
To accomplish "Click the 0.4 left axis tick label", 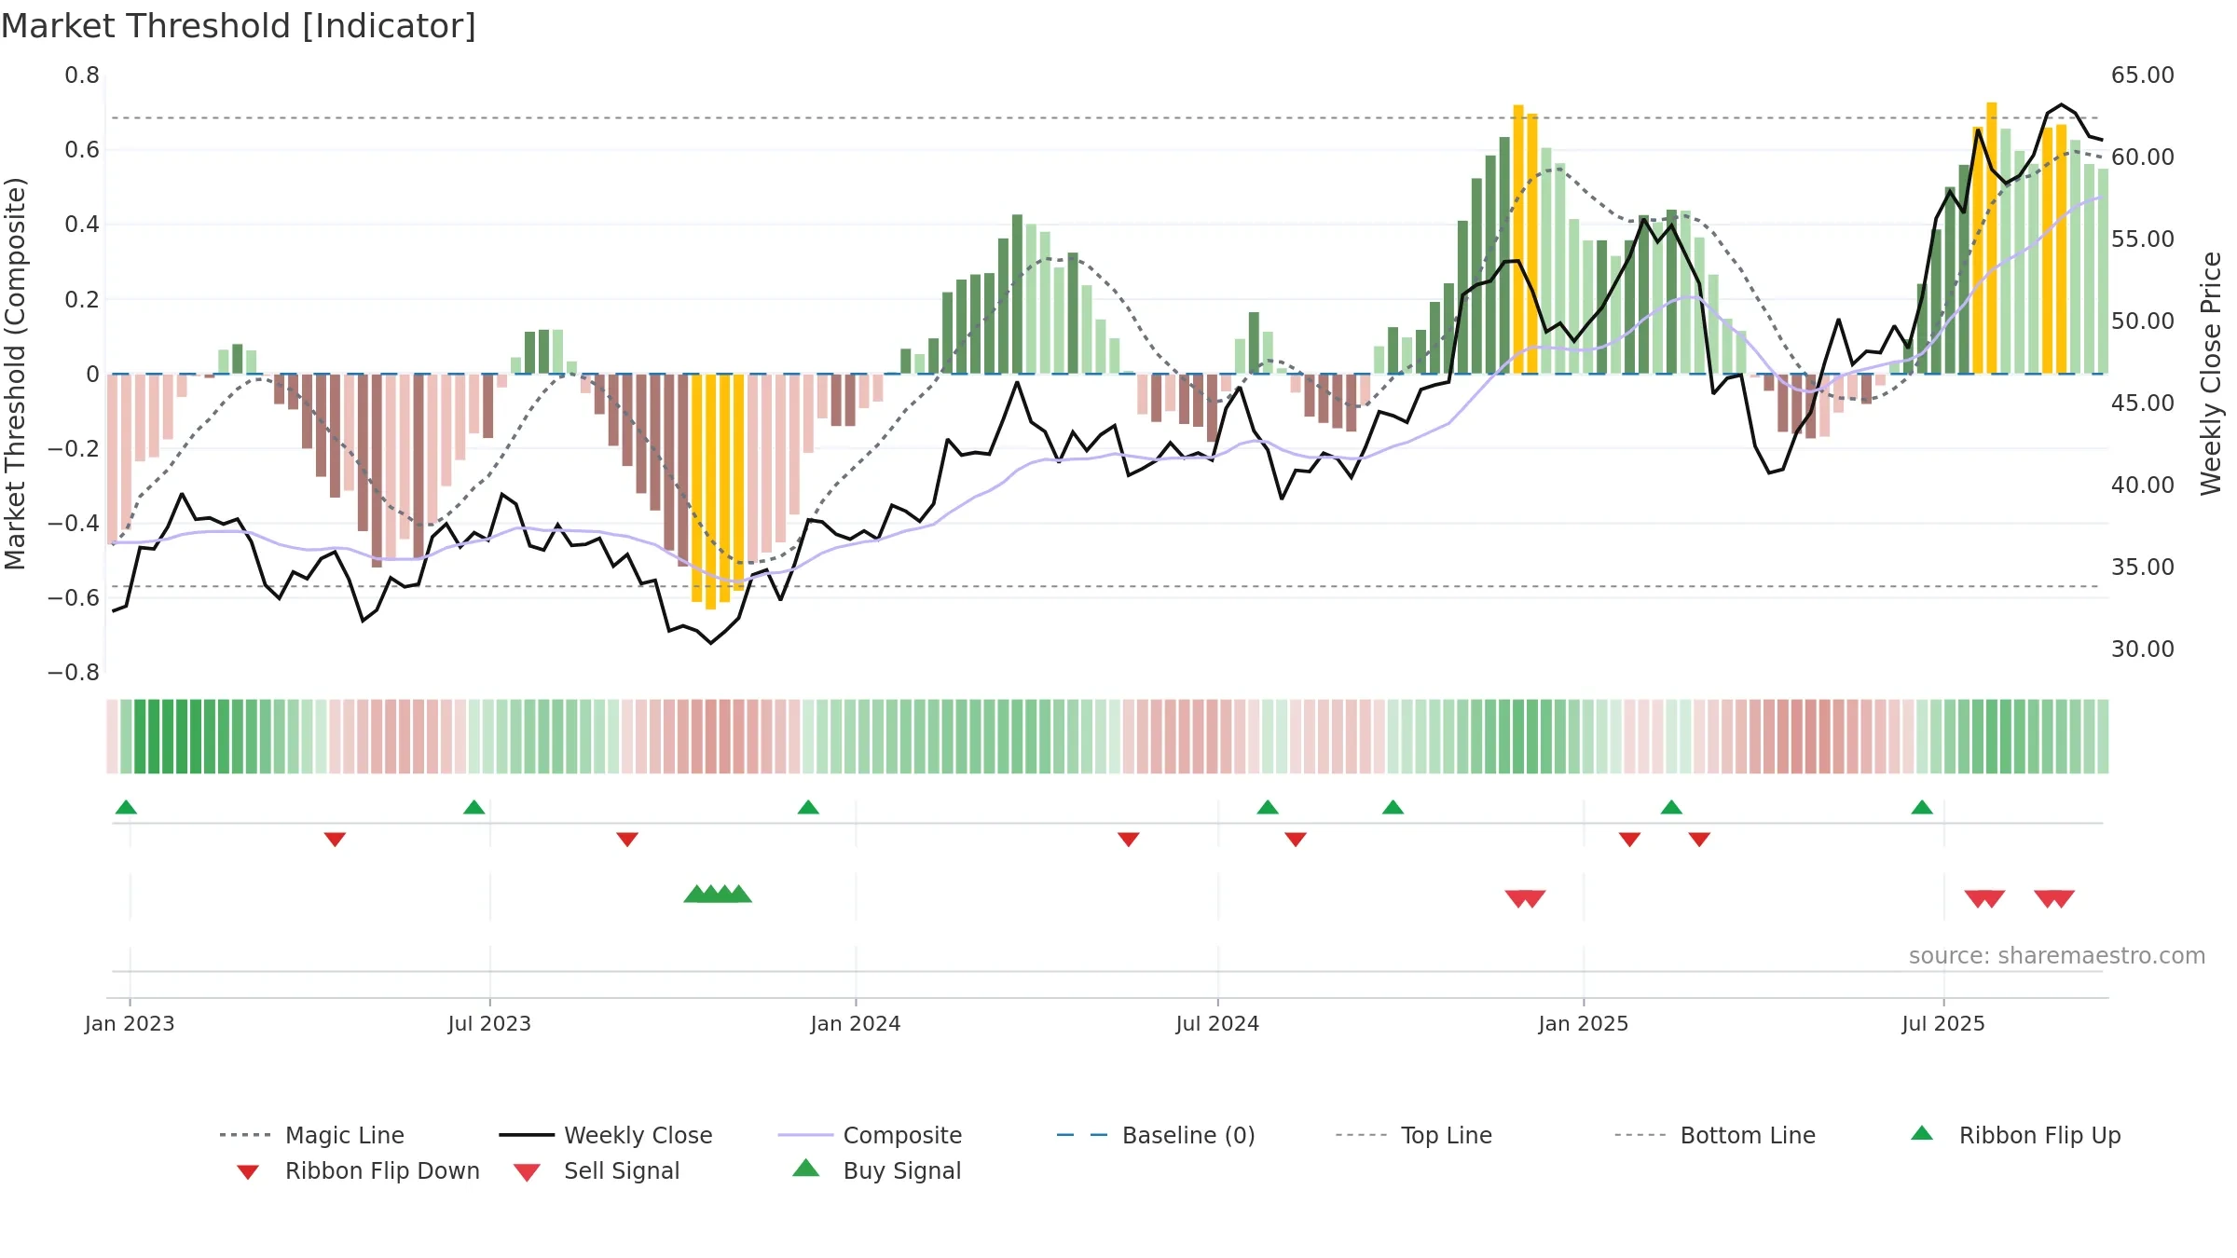I will 82,225.
